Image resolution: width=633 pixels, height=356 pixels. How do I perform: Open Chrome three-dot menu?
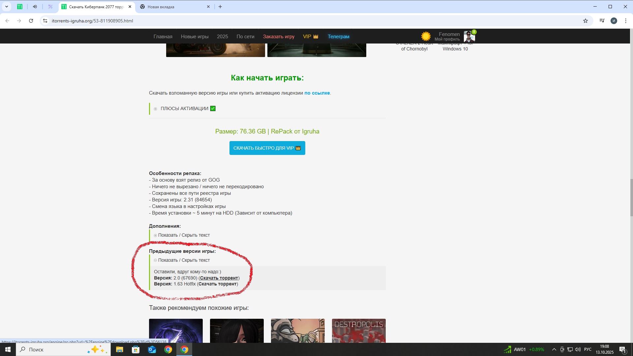626,21
